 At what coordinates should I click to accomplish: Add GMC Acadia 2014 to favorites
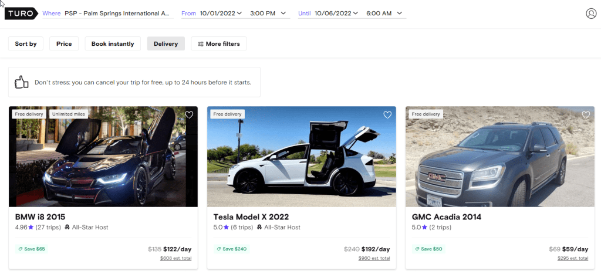(586, 115)
